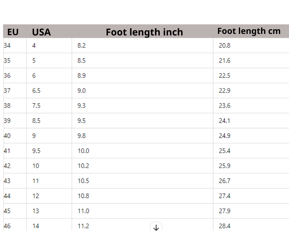Select USA size 9.5 cell
The height and width of the screenshot is (243, 289).
pyautogui.click(x=49, y=151)
